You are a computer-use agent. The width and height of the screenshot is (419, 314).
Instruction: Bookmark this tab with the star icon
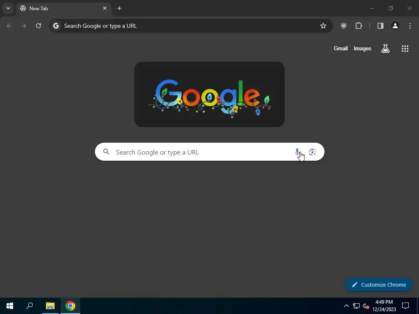point(323,26)
